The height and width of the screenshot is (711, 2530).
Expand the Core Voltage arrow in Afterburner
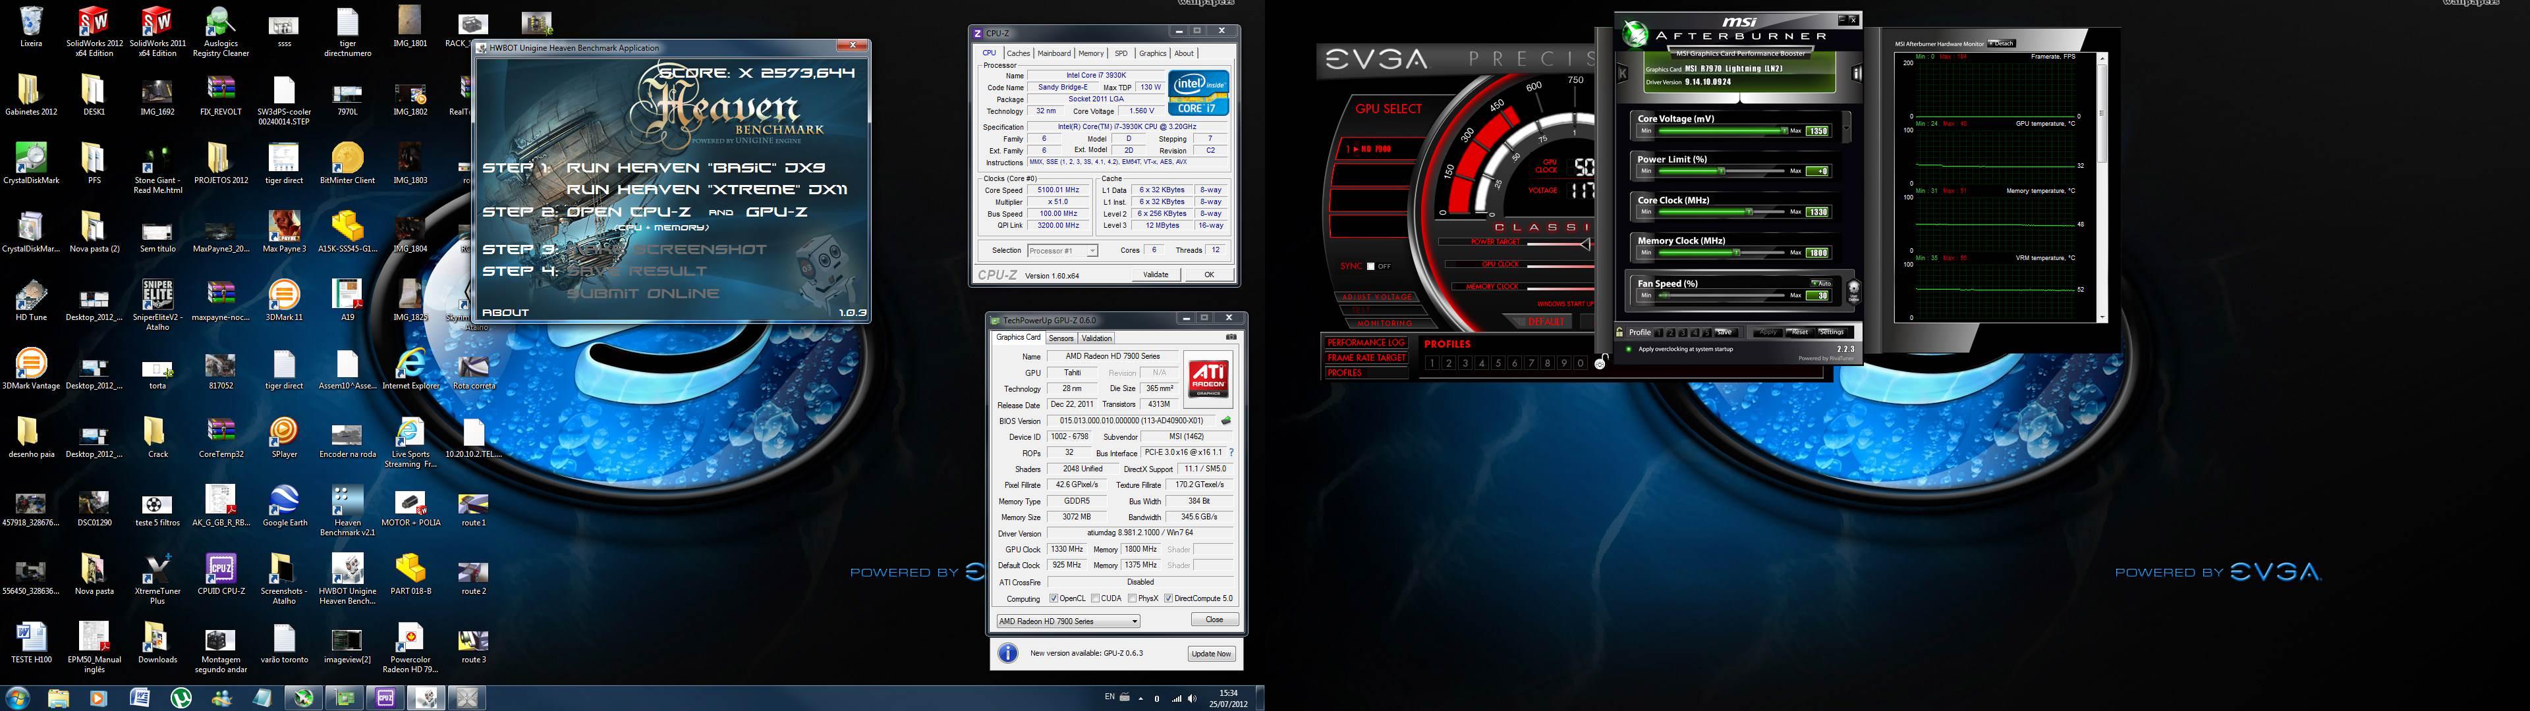pyautogui.click(x=1847, y=128)
